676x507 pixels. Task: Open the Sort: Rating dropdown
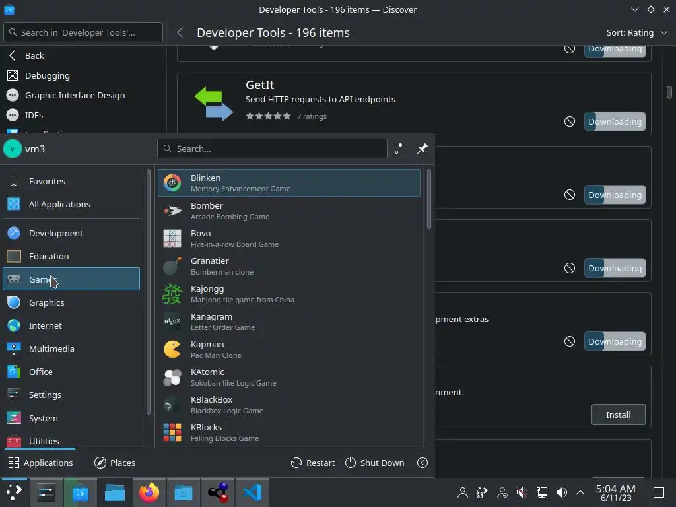click(637, 33)
